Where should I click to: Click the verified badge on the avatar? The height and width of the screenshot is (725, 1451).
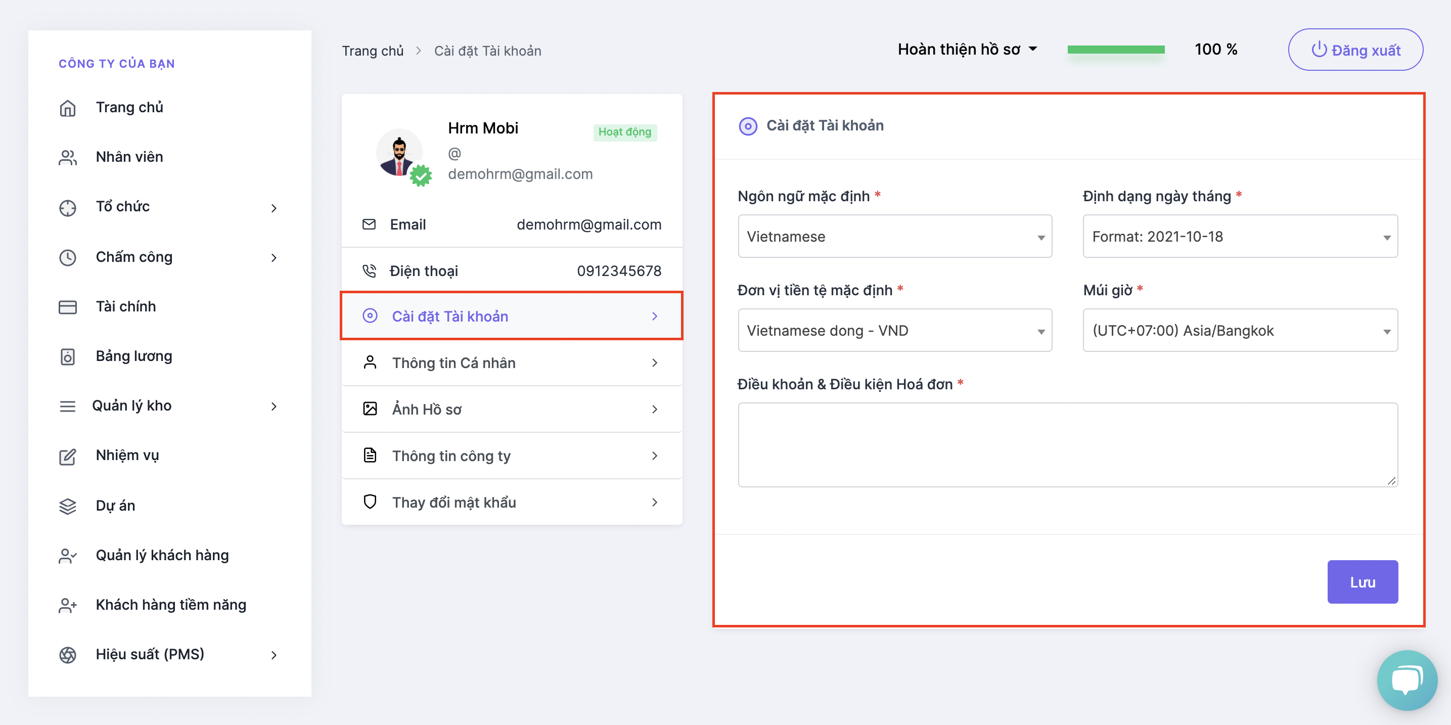(421, 176)
